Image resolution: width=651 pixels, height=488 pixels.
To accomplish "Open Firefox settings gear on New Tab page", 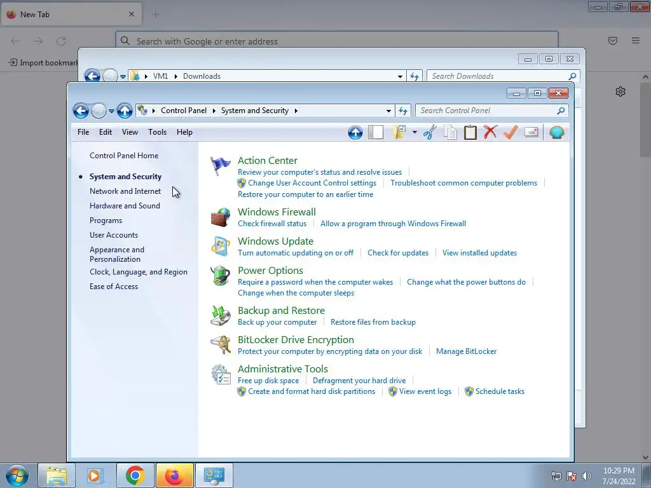I will 620,91.
